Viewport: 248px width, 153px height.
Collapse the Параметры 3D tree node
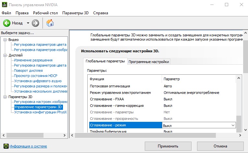coord(5,97)
